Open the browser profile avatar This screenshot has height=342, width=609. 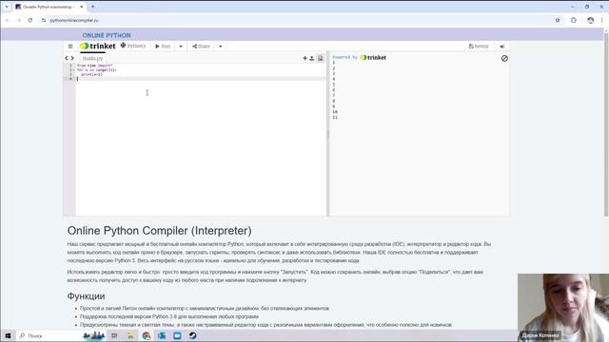pyautogui.click(x=590, y=20)
